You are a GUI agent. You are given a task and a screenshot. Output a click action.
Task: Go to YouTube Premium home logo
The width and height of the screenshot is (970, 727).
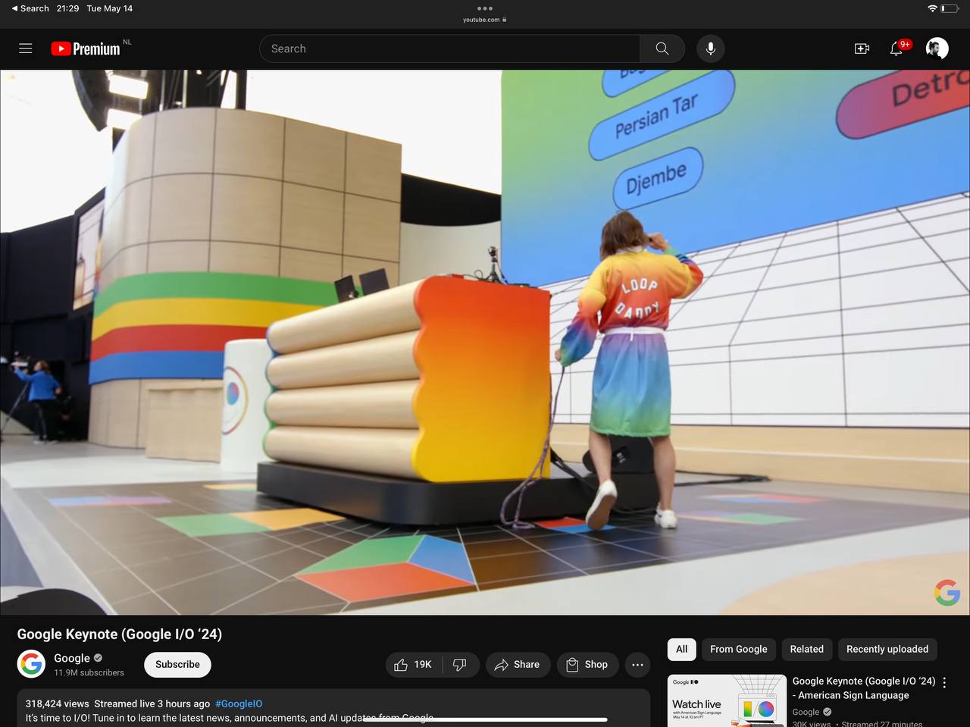[86, 49]
